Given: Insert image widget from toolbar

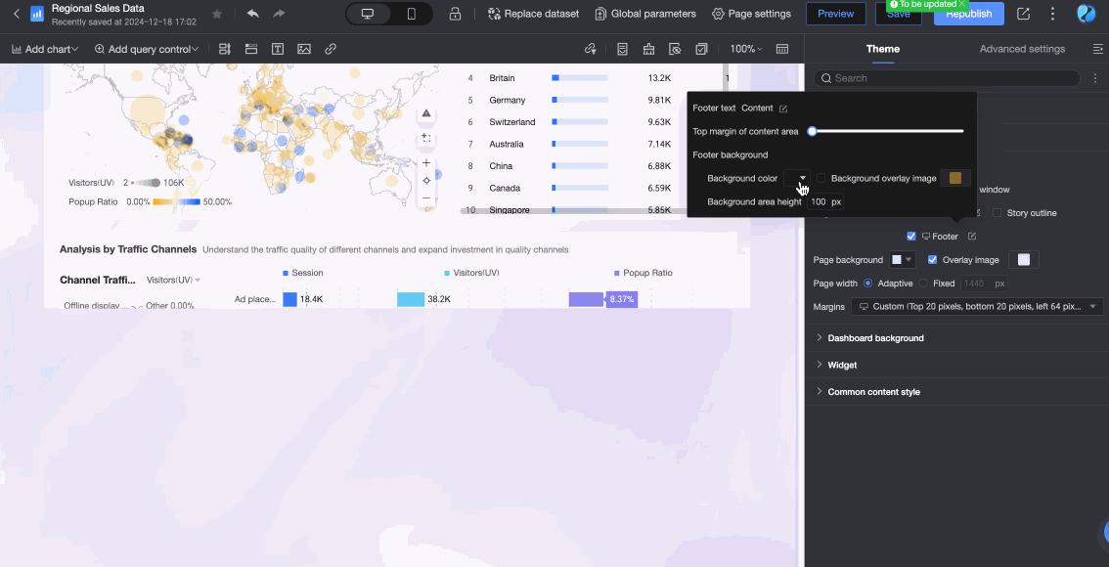Looking at the screenshot, I should pyautogui.click(x=304, y=49).
